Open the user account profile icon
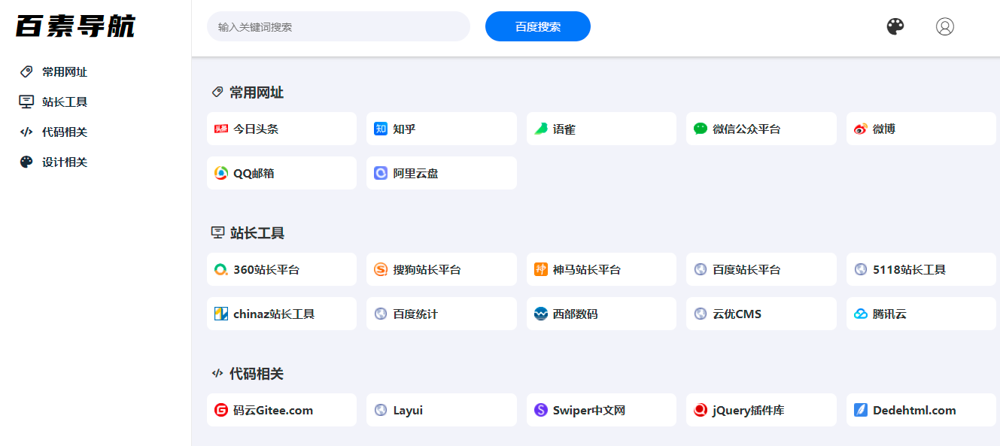 (944, 26)
